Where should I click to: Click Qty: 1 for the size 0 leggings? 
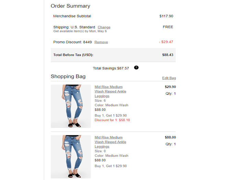[170, 144]
